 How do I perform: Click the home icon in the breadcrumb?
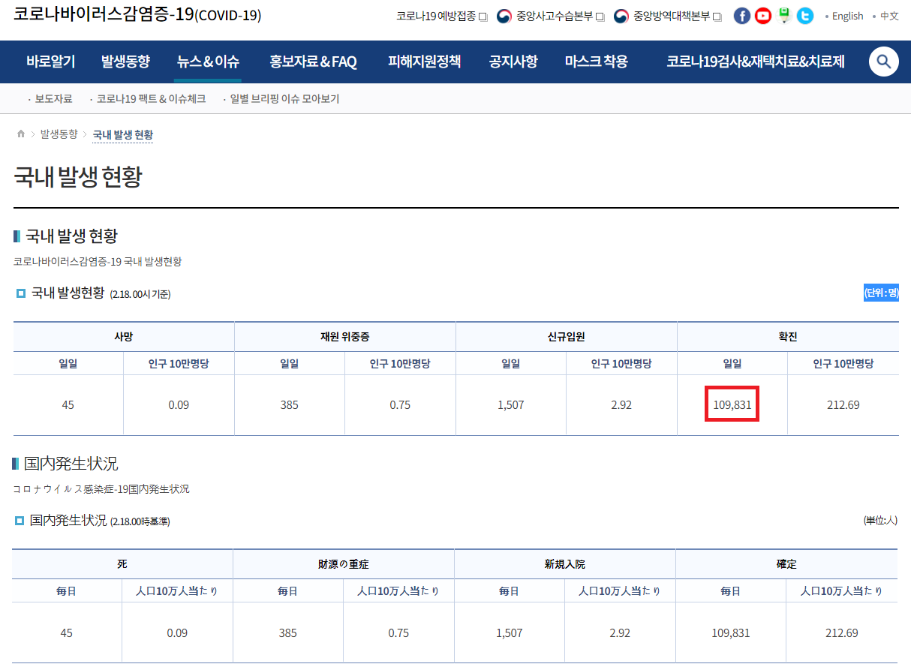[20, 134]
